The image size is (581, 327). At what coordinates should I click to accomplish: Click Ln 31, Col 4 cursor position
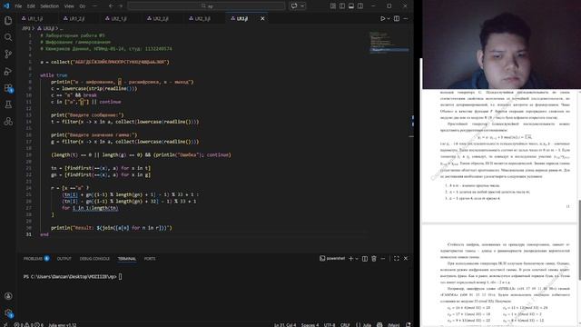pyautogui.click(x=285, y=325)
